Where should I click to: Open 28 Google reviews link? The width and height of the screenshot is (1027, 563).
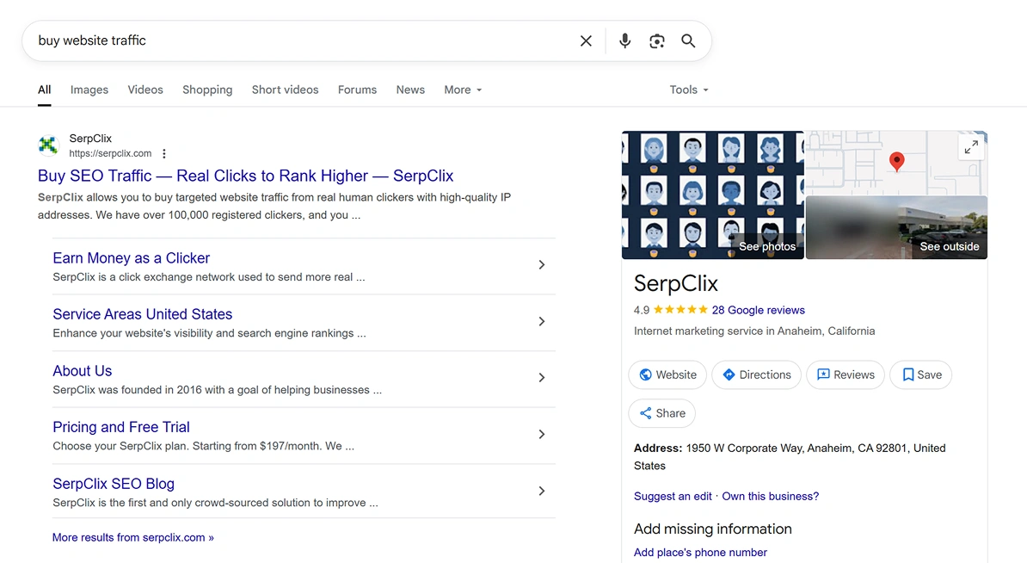pyautogui.click(x=758, y=310)
